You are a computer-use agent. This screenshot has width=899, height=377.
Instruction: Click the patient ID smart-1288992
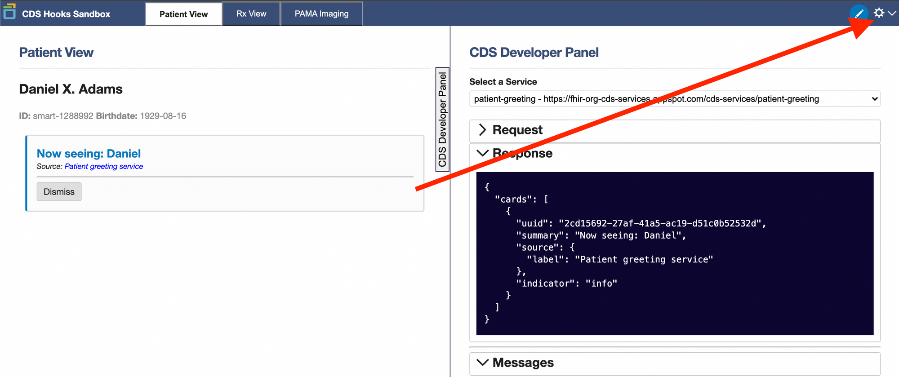coord(63,116)
